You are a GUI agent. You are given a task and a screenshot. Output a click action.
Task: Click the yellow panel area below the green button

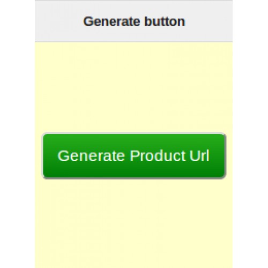[x=133, y=224]
